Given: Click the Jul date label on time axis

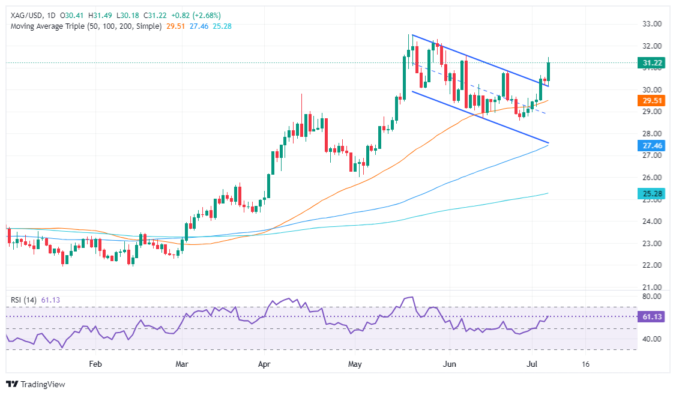Looking at the screenshot, I should pos(532,364).
